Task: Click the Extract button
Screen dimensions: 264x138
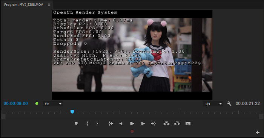Action: pos(177,124)
